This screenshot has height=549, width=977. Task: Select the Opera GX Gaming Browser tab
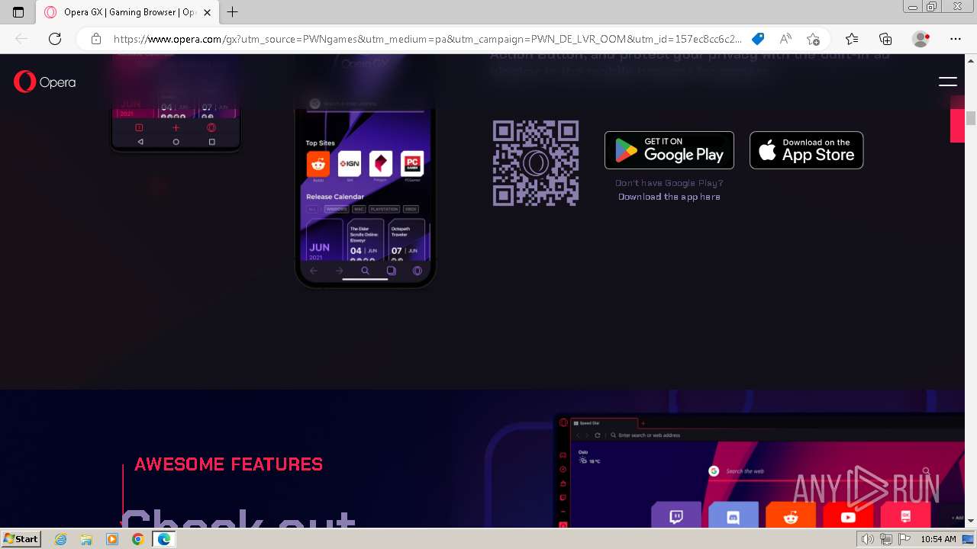128,12
